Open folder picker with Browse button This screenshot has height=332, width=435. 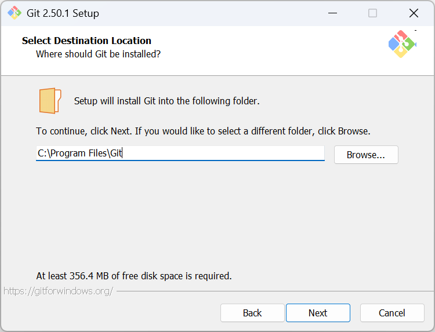coord(366,155)
